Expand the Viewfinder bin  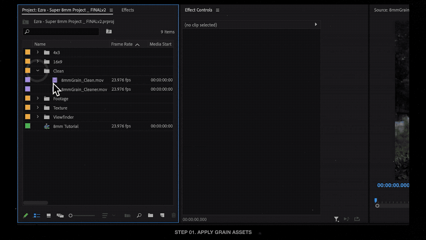coord(38,117)
